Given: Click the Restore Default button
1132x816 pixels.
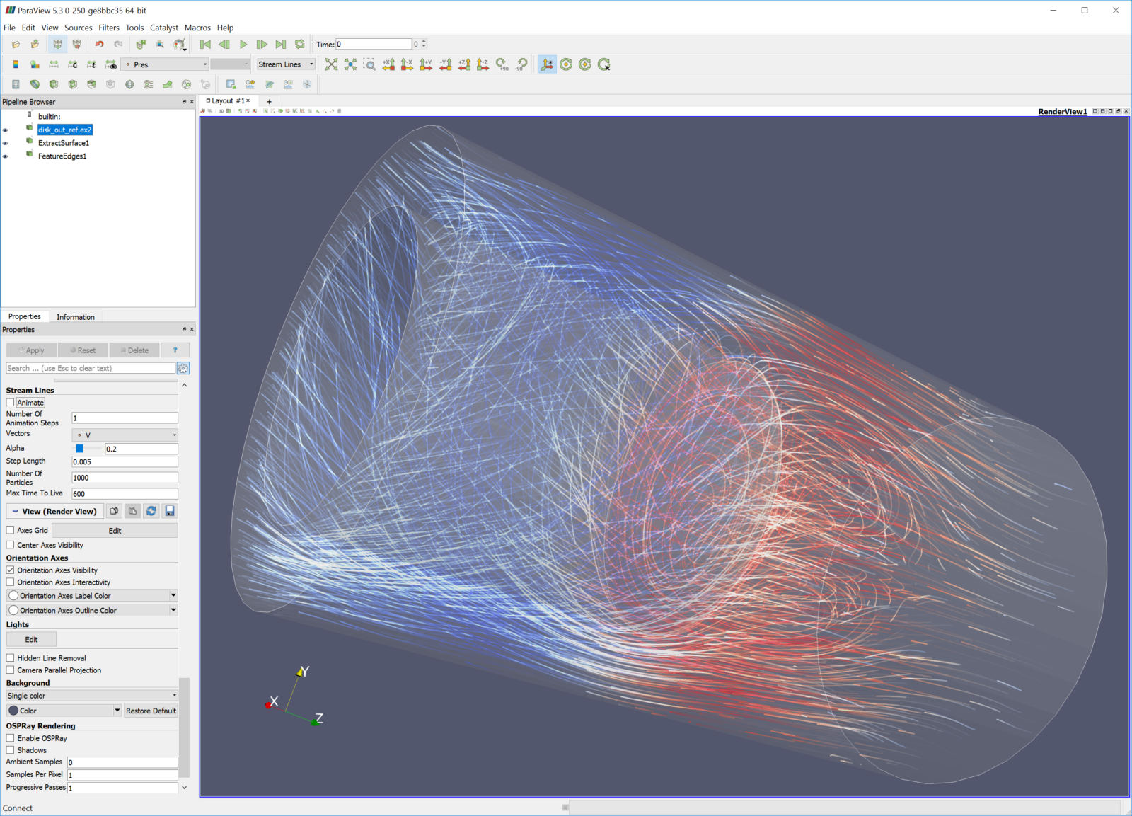Looking at the screenshot, I should (x=151, y=711).
